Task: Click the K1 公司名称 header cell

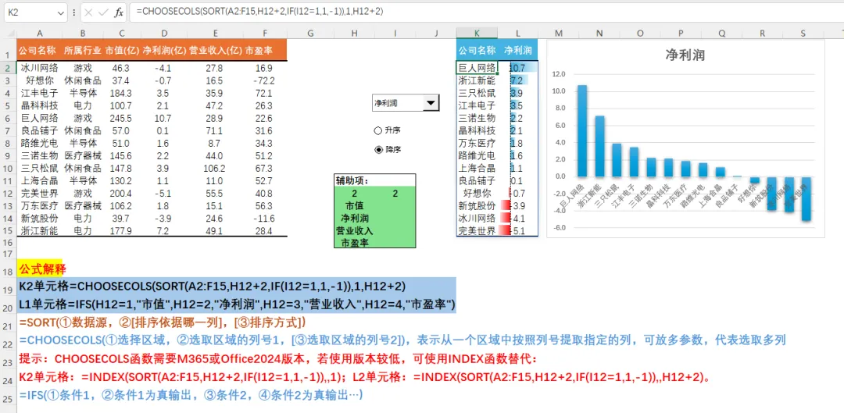Action: pos(477,51)
